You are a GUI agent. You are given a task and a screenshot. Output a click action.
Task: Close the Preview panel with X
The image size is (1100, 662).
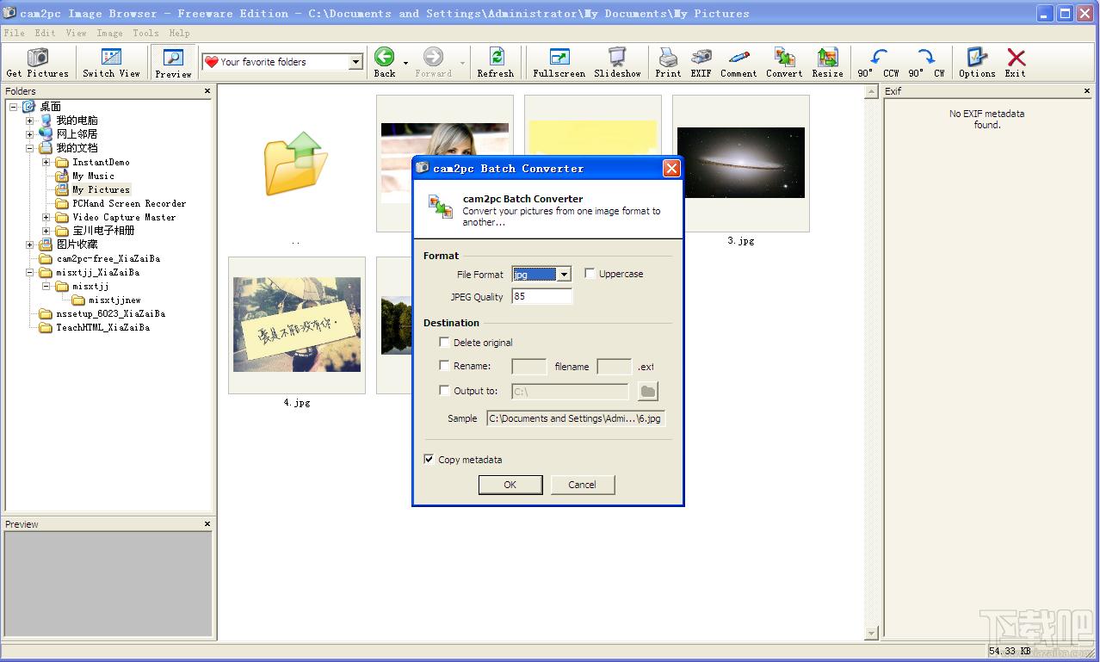[x=207, y=523]
